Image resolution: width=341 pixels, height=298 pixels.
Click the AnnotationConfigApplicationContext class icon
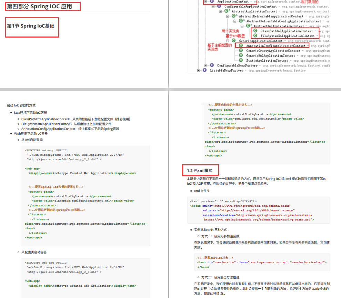coord(241,45)
